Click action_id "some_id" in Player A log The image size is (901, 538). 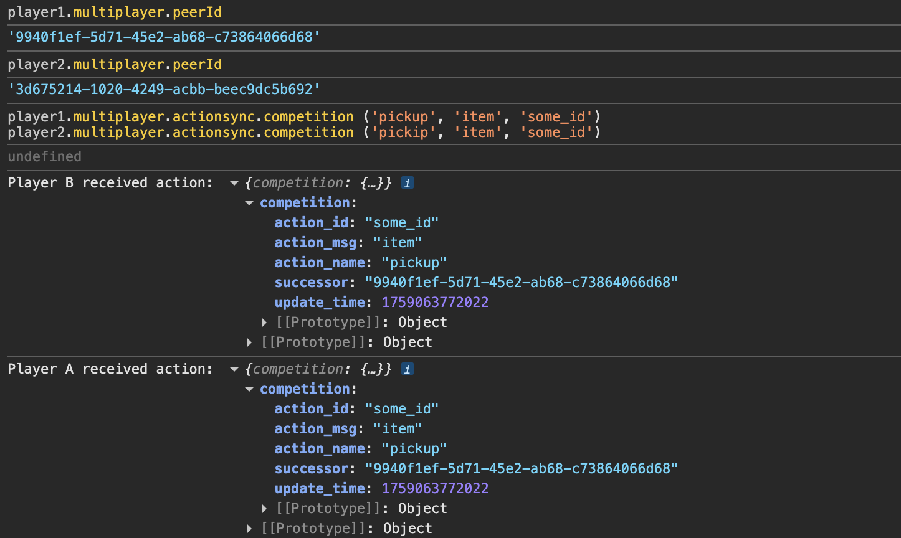(401, 409)
